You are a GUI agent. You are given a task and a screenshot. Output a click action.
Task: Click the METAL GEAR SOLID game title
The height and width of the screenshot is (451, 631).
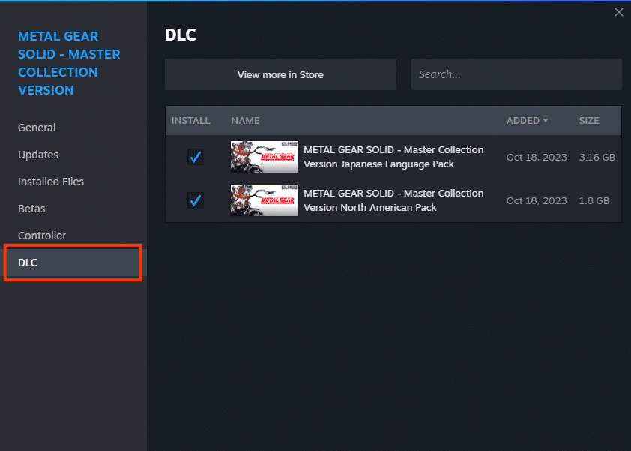(x=69, y=63)
